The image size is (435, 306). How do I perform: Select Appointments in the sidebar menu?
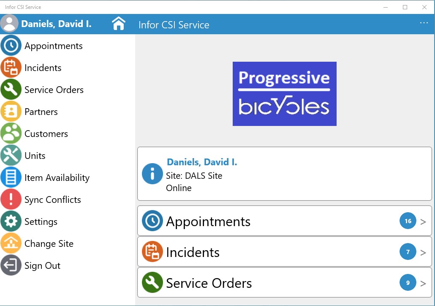tap(53, 46)
